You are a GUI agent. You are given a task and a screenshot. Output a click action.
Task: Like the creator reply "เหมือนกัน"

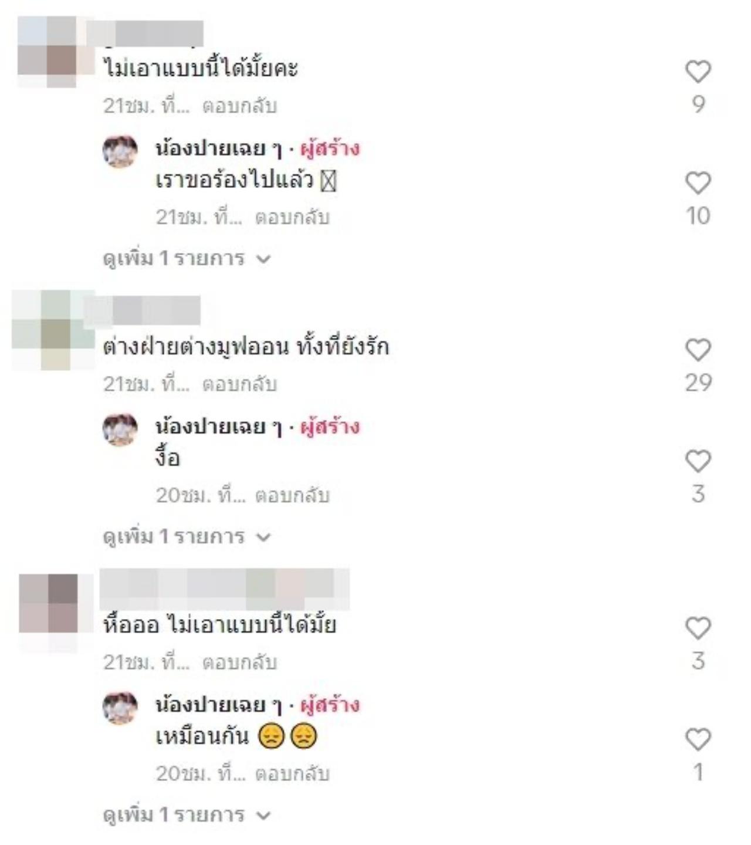point(698,739)
